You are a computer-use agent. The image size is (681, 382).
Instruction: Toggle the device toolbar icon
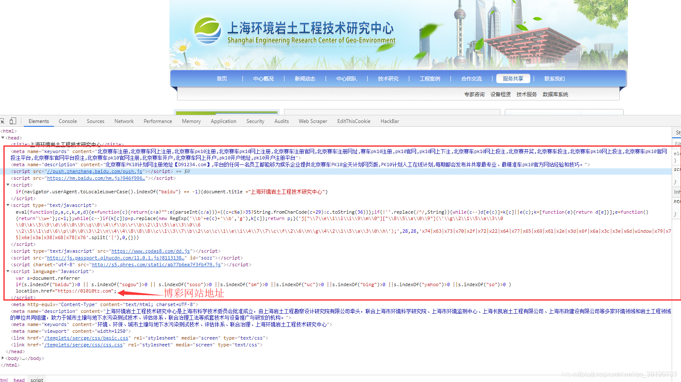click(x=13, y=121)
